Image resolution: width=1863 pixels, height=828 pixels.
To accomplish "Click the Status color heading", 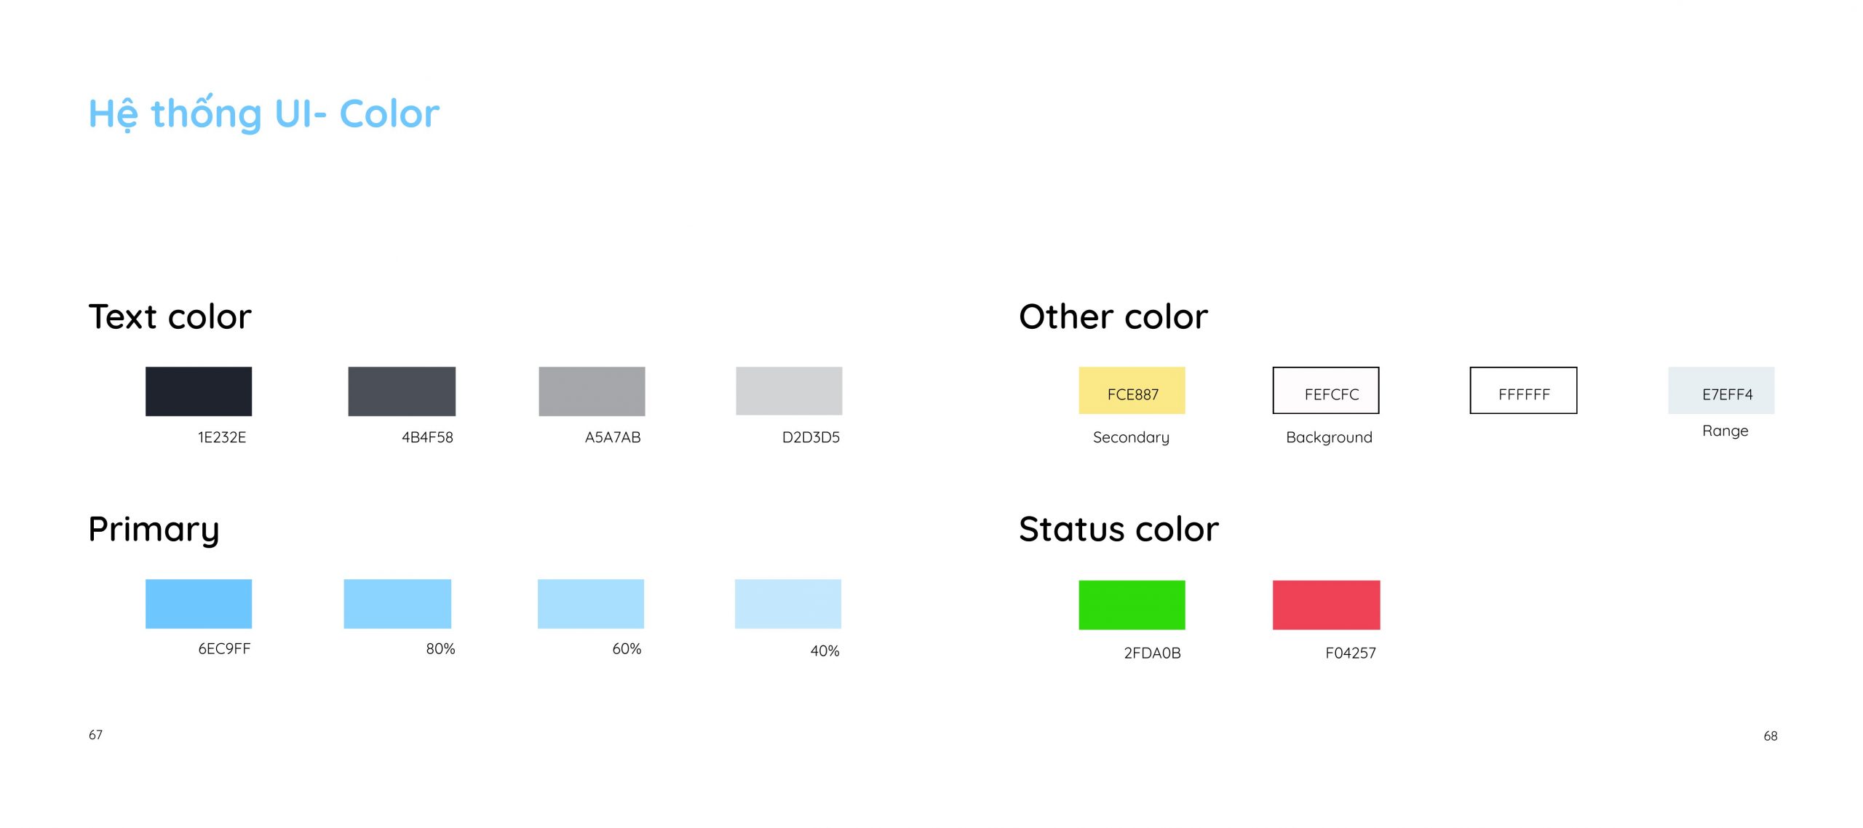I will tap(1119, 530).
